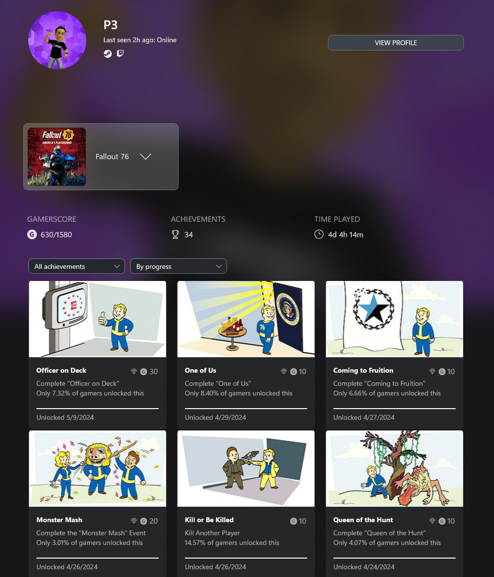
Task: Click the P3 avatar picture
Action: 57,40
